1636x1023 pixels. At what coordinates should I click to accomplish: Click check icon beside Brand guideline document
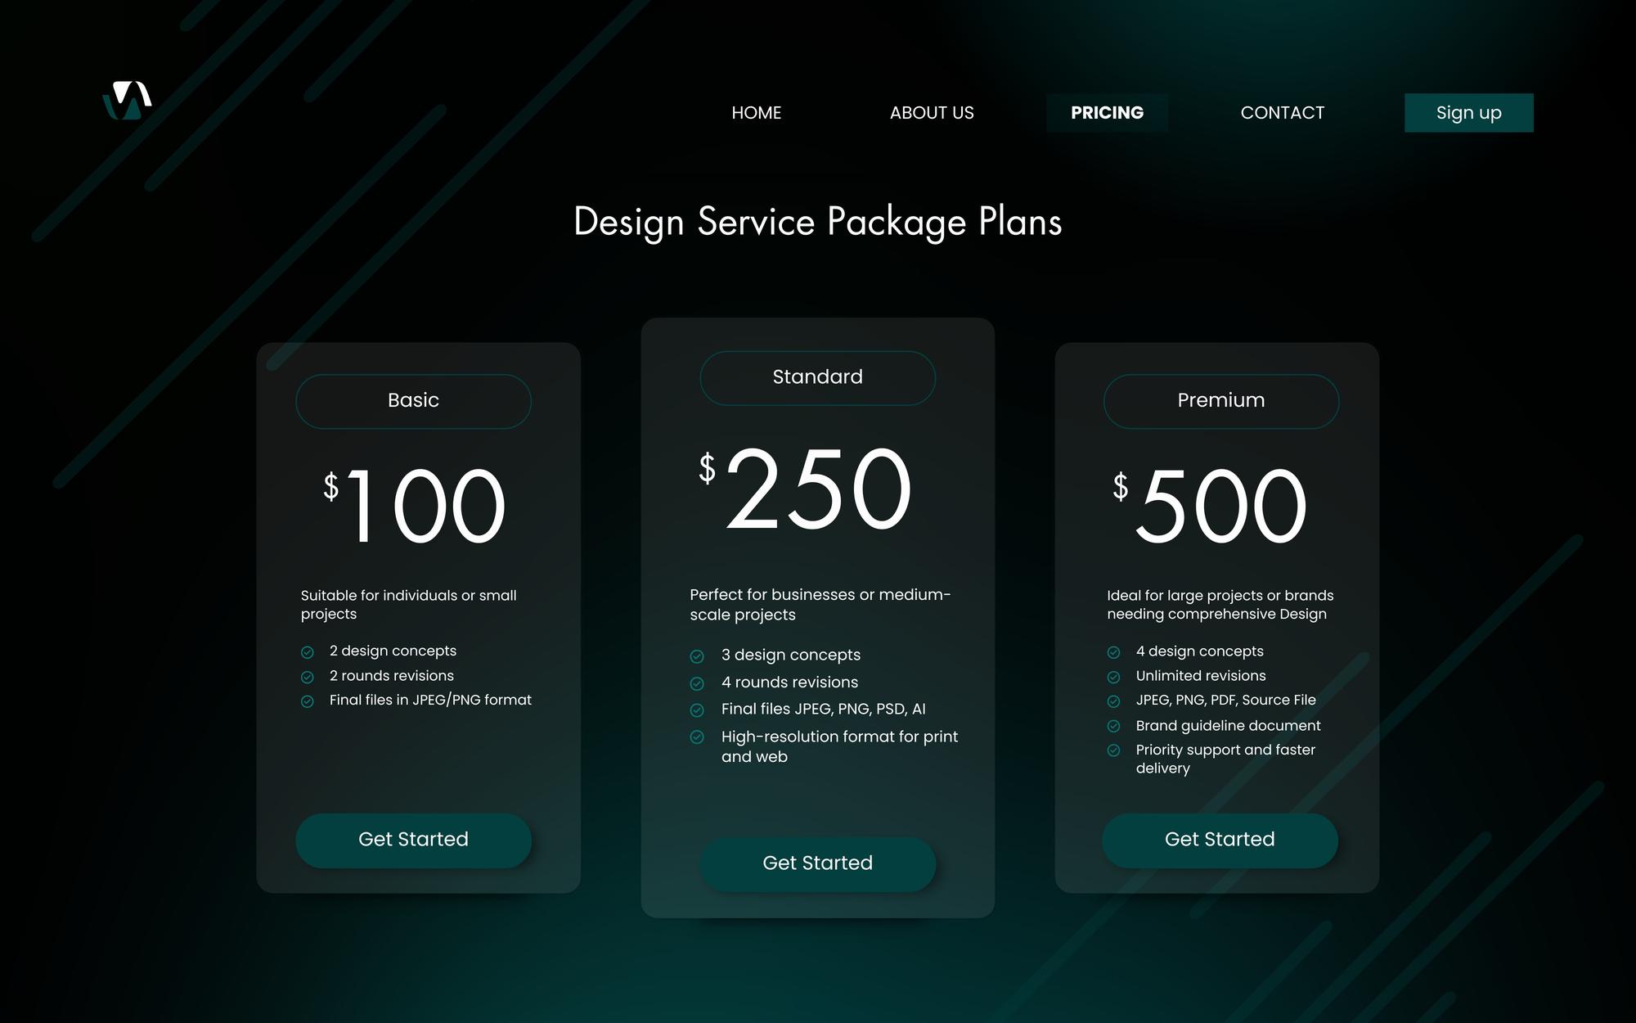(x=1113, y=726)
